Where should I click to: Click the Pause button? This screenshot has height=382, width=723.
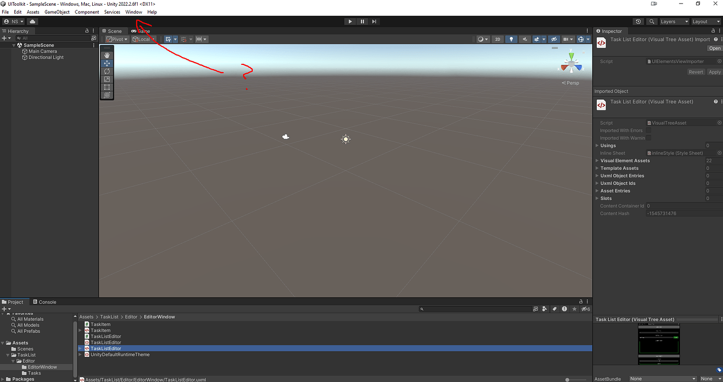(x=362, y=21)
